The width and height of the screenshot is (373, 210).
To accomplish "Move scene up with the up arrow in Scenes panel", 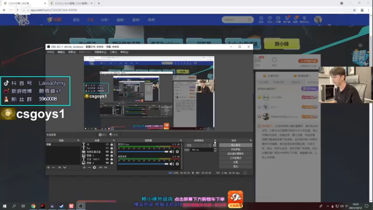I will pyautogui.click(x=60, y=168).
